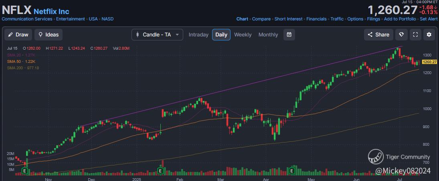Click the October earnings E marker
The height and width of the screenshot is (181, 439).
point(25,171)
